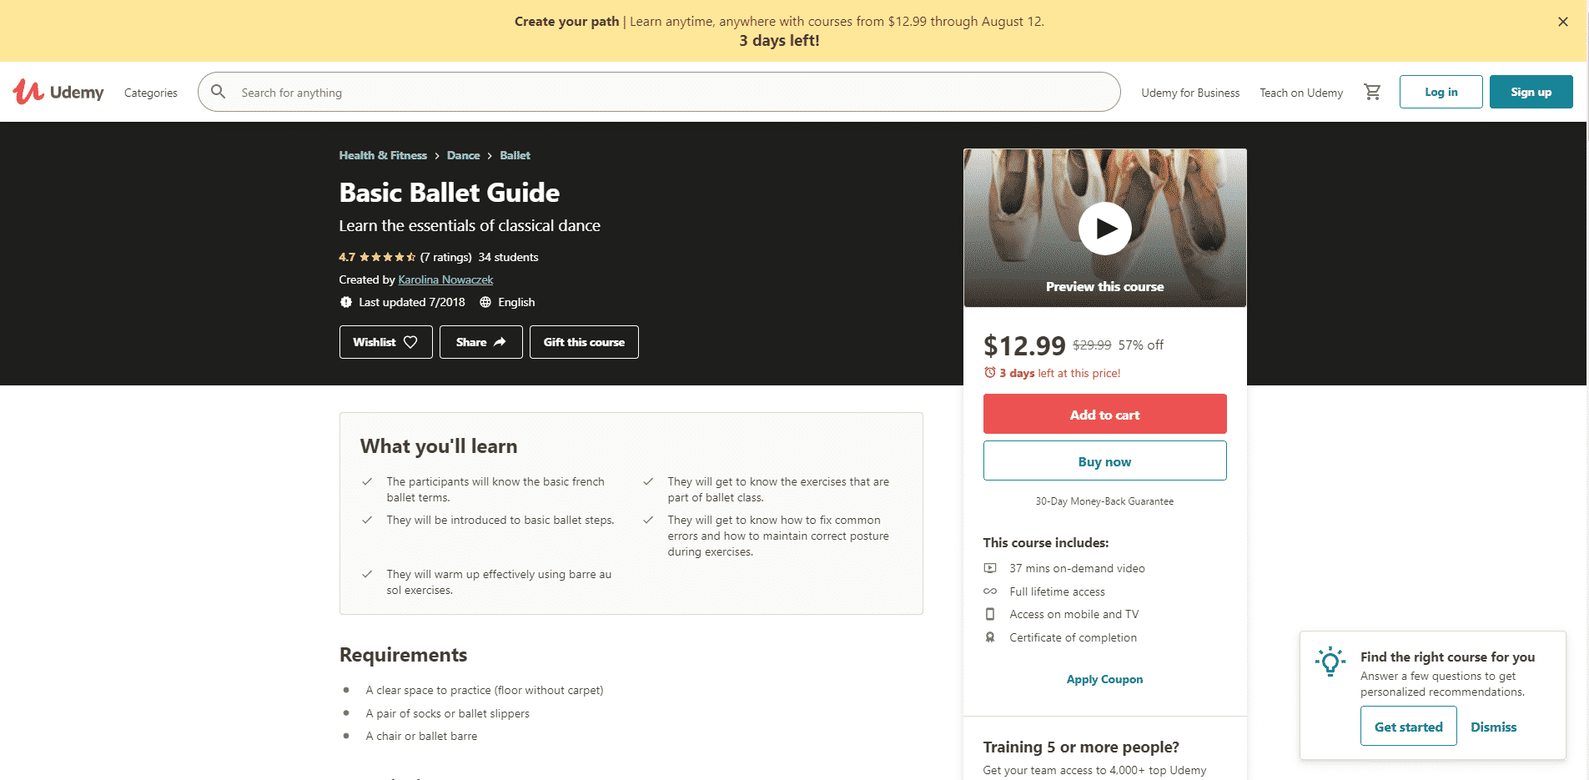Dismiss the course recommendation popup
Screen dimensions: 1589x780
[1494, 727]
